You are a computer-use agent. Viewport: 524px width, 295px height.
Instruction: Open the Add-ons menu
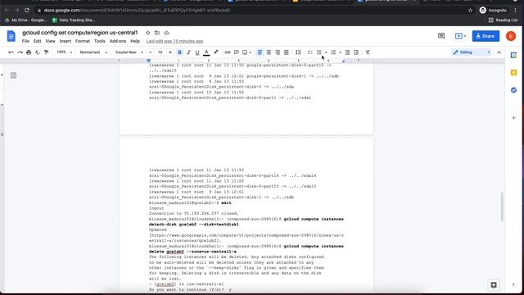click(x=118, y=41)
